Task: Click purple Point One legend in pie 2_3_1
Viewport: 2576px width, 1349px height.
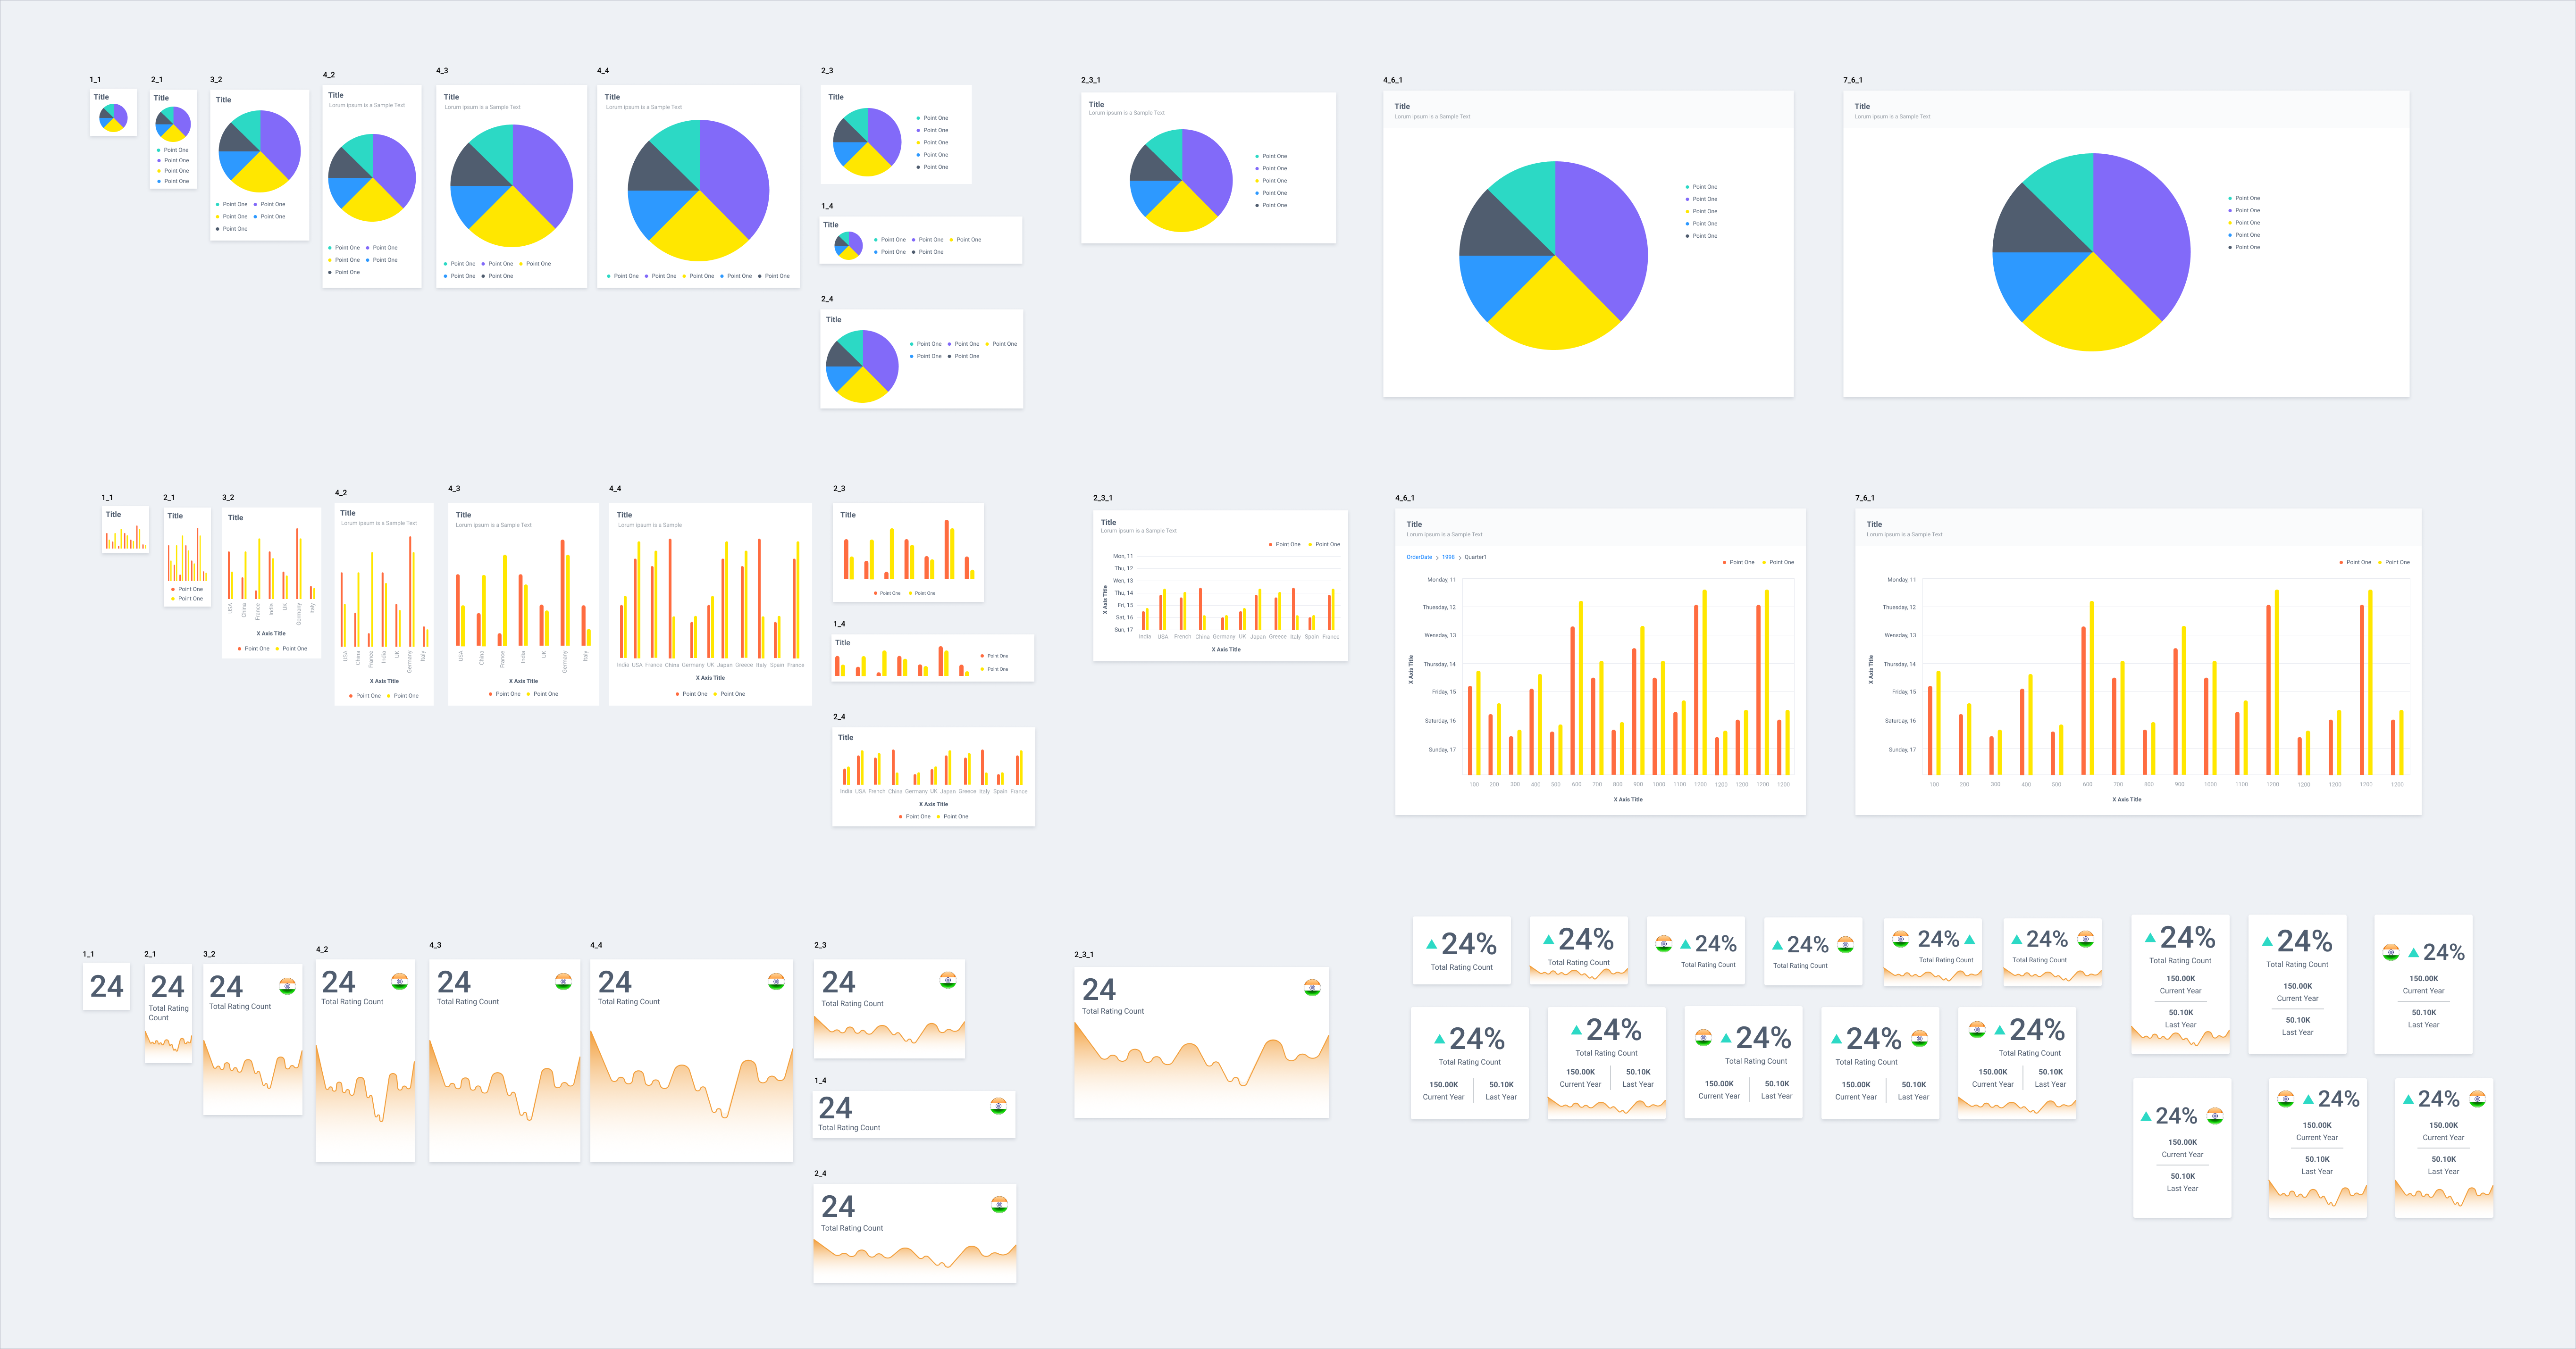Action: coord(1271,169)
